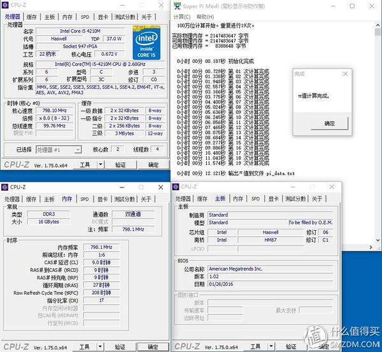Click 工具 button in the mainboard window
Viewport: 382px width, 352px height.
point(255,346)
